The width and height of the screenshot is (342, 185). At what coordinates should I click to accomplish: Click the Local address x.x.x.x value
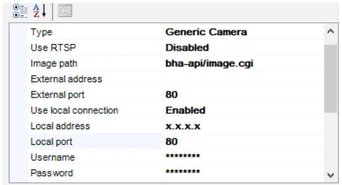click(183, 126)
